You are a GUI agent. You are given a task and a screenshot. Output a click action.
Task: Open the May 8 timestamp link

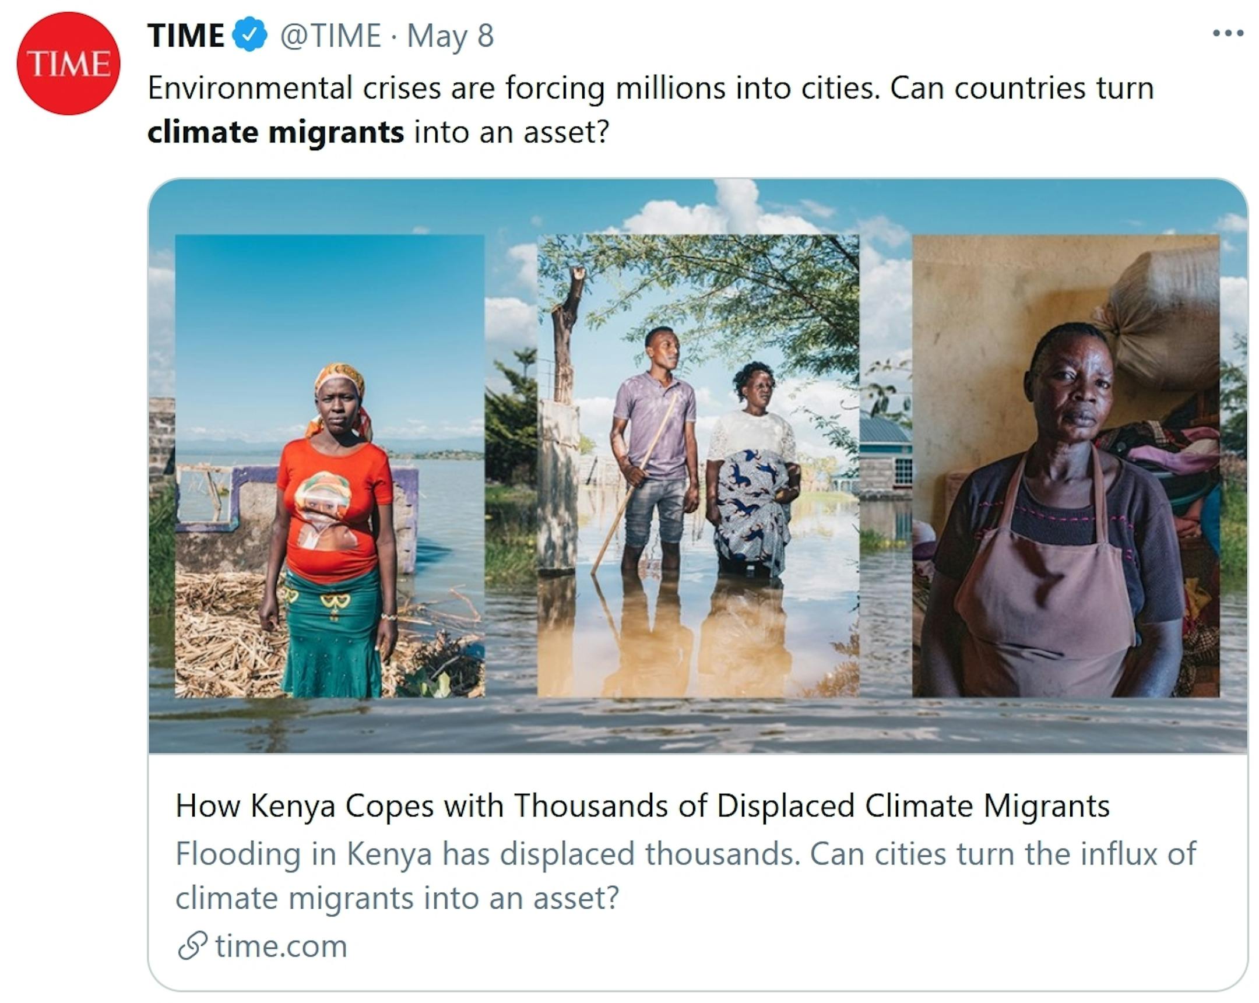click(450, 36)
